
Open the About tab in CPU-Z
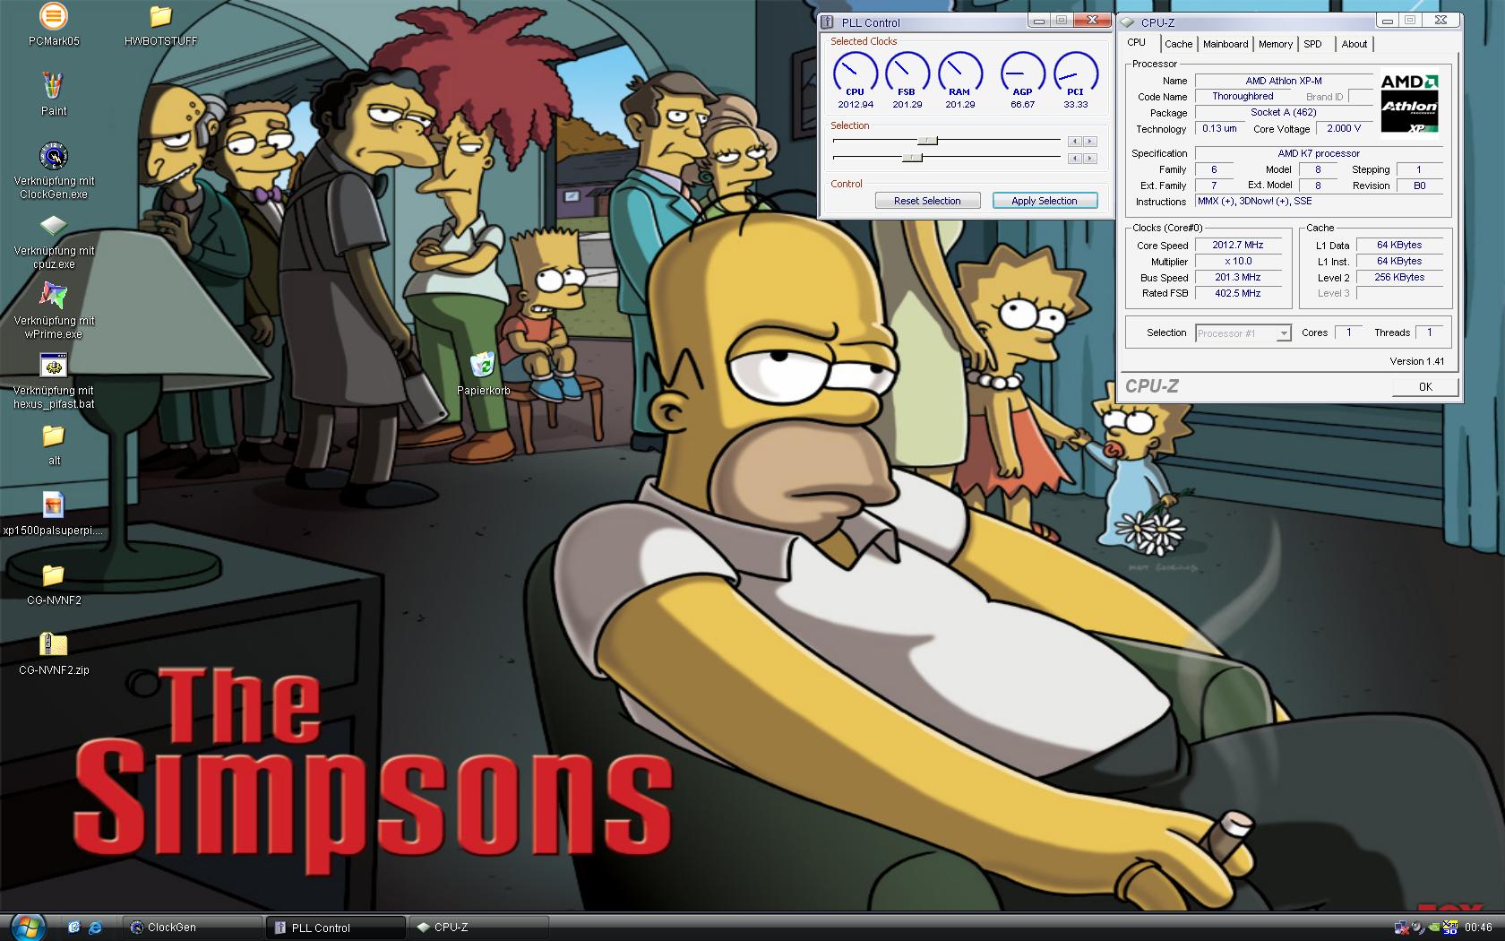click(x=1354, y=44)
